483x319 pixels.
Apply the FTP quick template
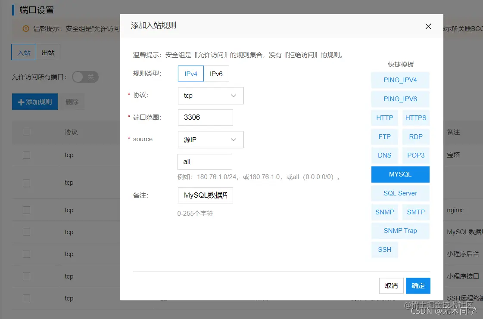(x=384, y=136)
